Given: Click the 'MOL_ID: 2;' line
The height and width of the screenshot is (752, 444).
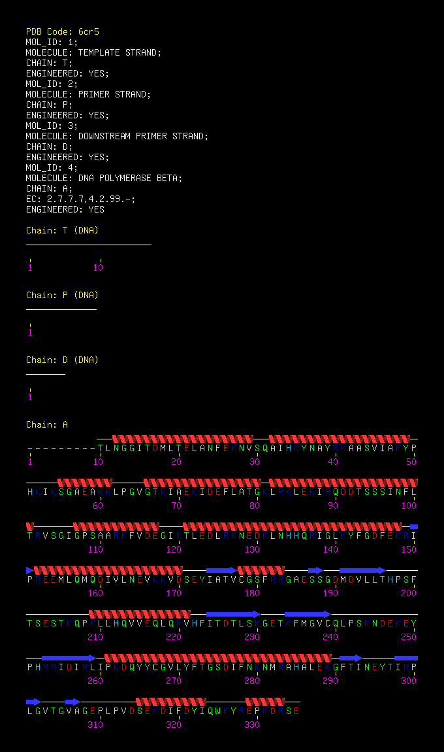Looking at the screenshot, I should (x=52, y=84).
